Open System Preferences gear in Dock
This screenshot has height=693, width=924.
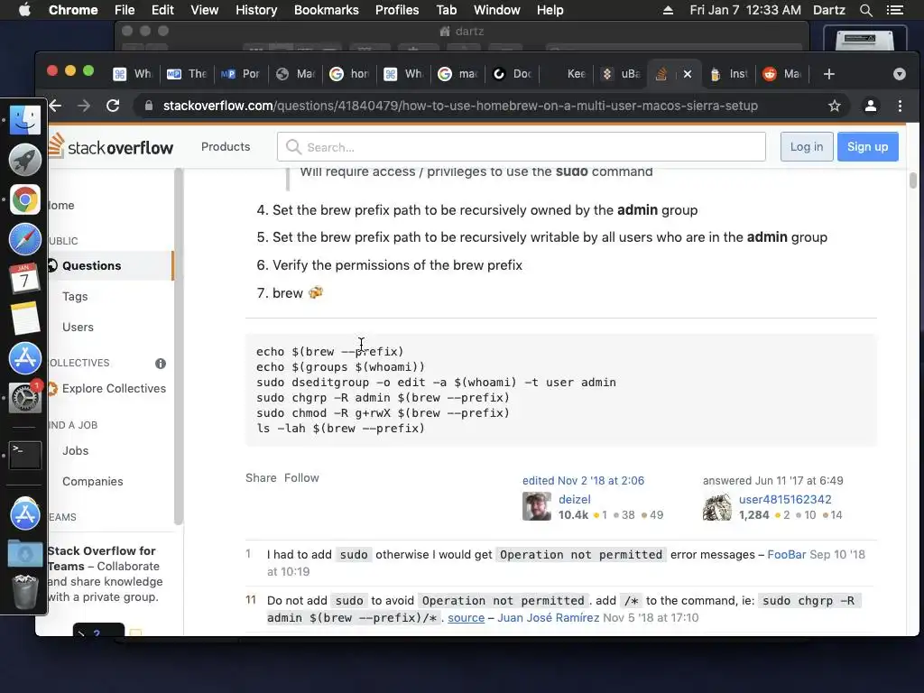pos(24,398)
